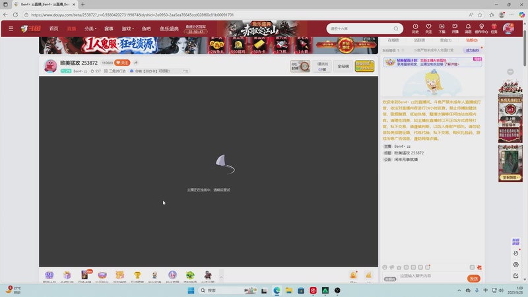Click the gold trophy gift icon

pos(137,275)
